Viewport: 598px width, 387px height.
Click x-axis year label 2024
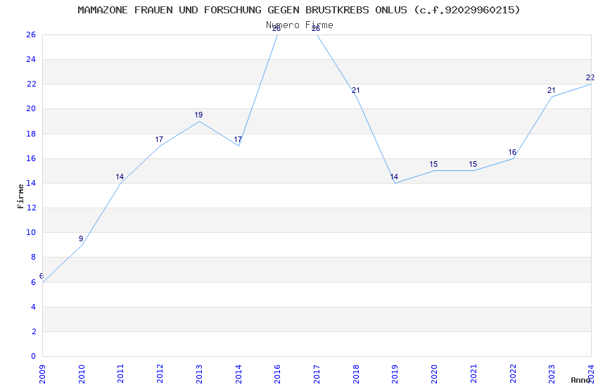point(591,374)
